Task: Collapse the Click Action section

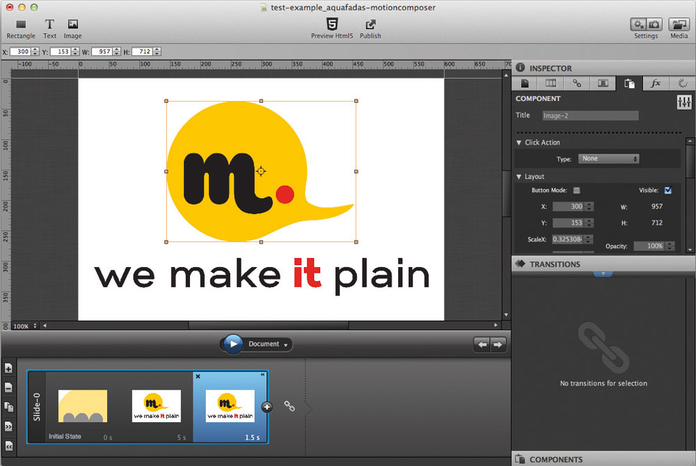Action: [x=519, y=143]
